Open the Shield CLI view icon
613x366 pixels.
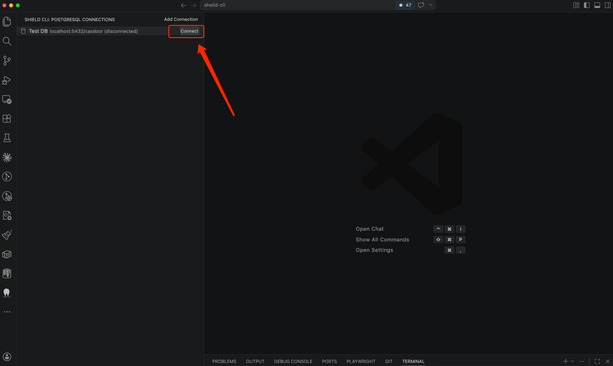point(7,293)
